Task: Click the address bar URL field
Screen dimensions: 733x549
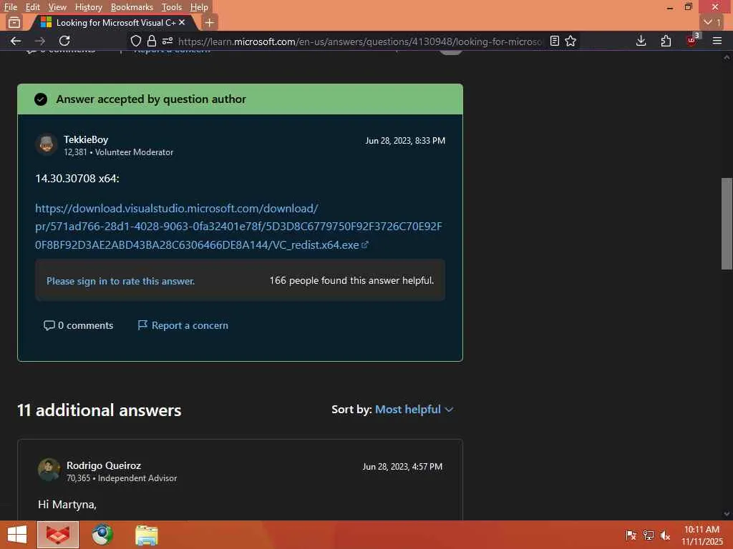Action: click(360, 41)
